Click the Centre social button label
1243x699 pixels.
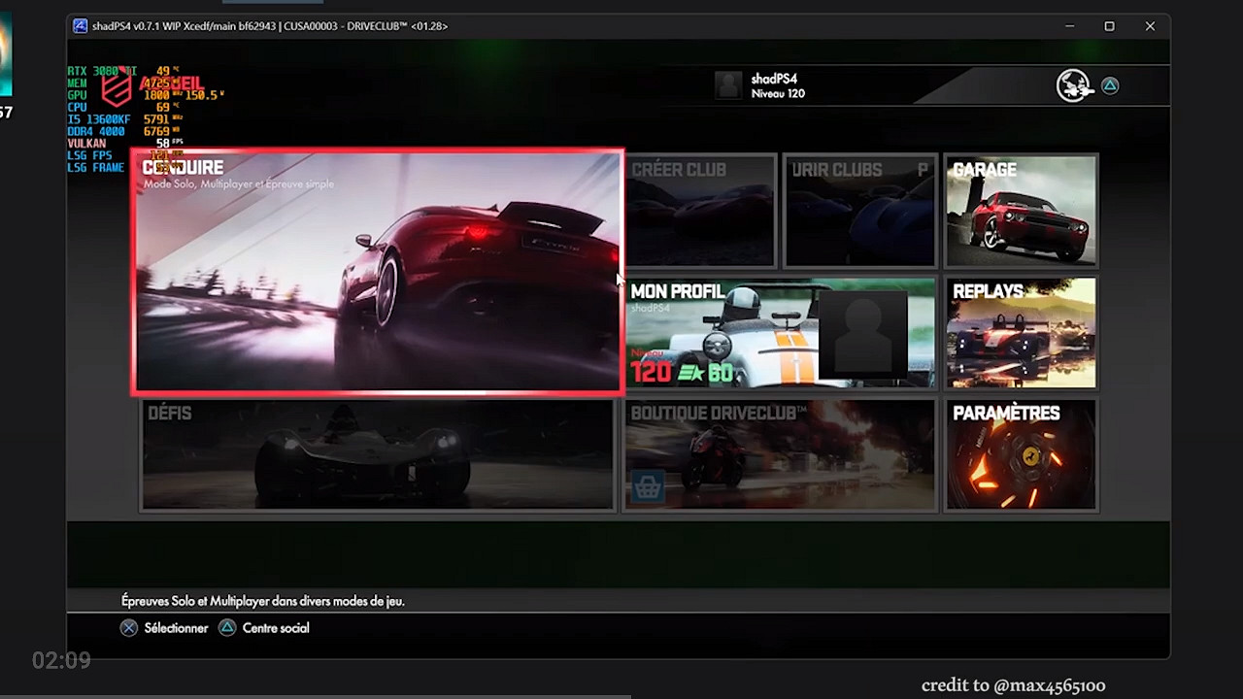(276, 628)
